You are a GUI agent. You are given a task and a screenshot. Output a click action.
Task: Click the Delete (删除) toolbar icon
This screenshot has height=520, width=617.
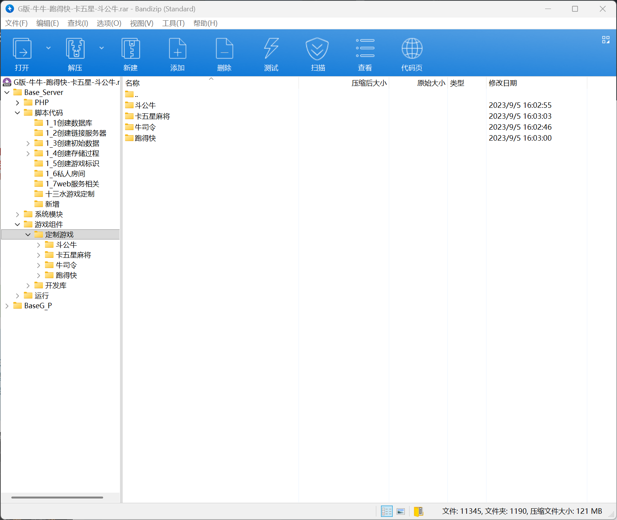[224, 49]
